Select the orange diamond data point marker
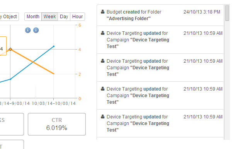233x149 pixels. pyautogui.click(x=10, y=49)
